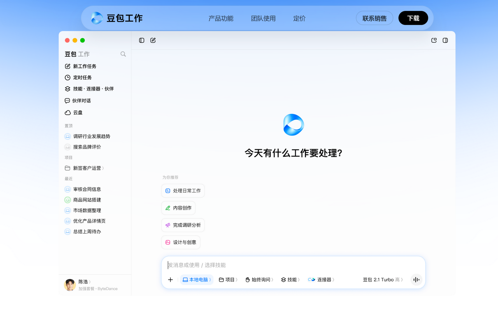Image resolution: width=498 pixels, height=311 pixels.
Task: Click the 陈浩 user avatar
Action: point(70,285)
